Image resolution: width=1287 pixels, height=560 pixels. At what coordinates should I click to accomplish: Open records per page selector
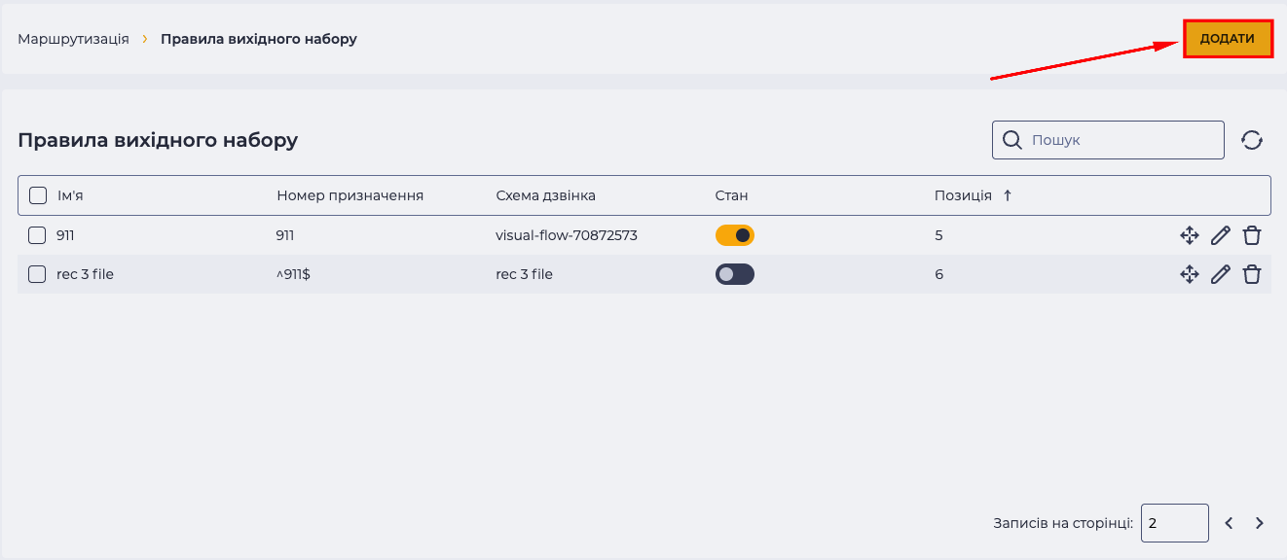pos(1175,523)
